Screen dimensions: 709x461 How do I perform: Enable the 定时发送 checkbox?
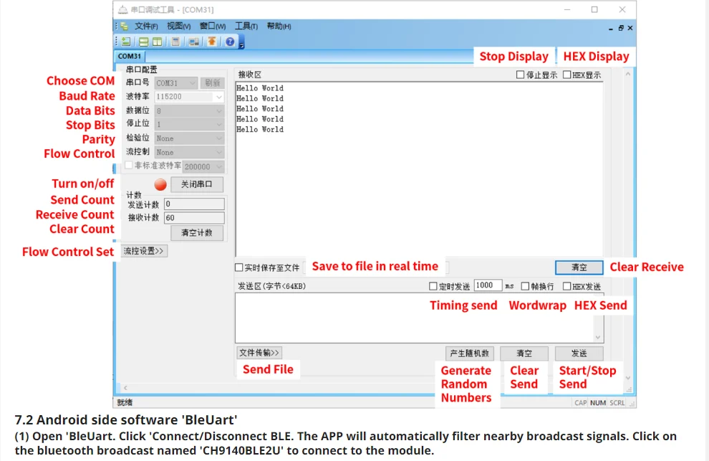coord(433,286)
